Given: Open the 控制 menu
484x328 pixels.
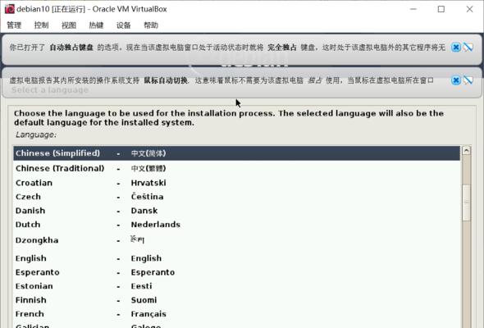Looking at the screenshot, I should coord(41,25).
